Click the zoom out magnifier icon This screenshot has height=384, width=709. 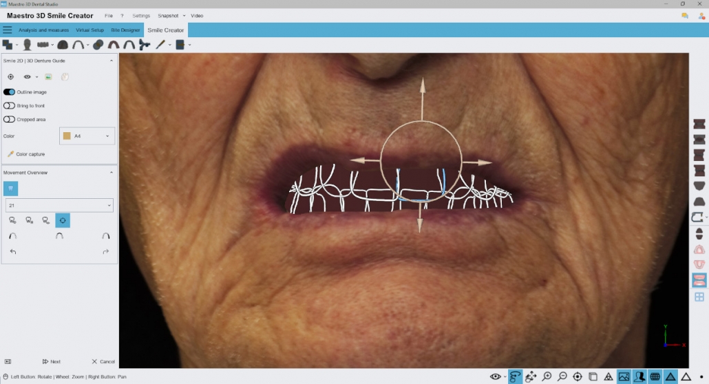click(x=562, y=376)
